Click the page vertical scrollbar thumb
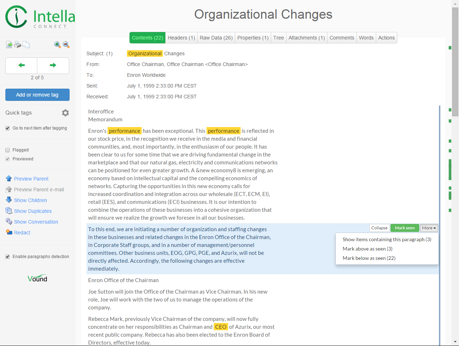The width and height of the screenshot is (459, 346). [x=455, y=61]
